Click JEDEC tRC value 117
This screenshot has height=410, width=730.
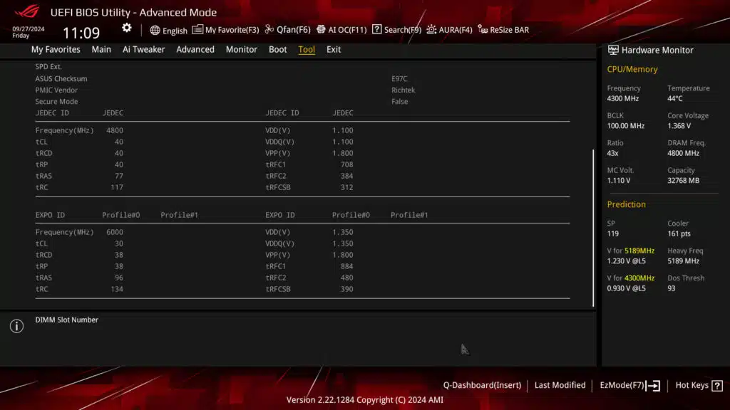point(117,187)
